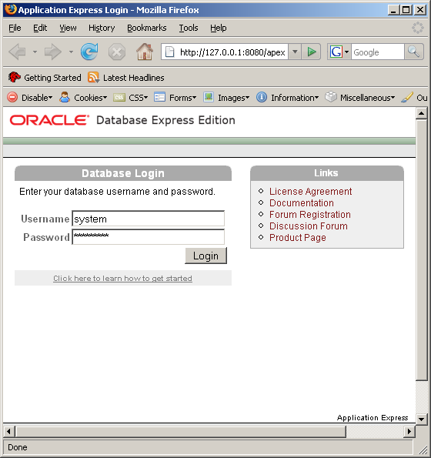The width and height of the screenshot is (431, 458).
Task: Click the vertical scrollbar thumb
Action: point(421,250)
